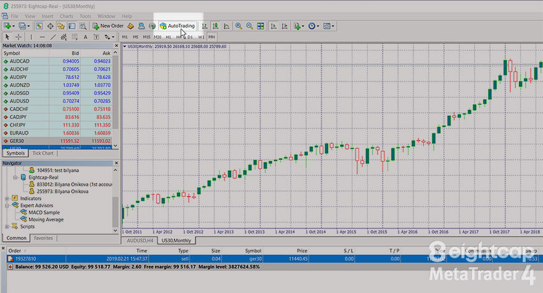Open the Strategy Tester icon
Viewport: 543px width, 293px height.
(x=83, y=26)
